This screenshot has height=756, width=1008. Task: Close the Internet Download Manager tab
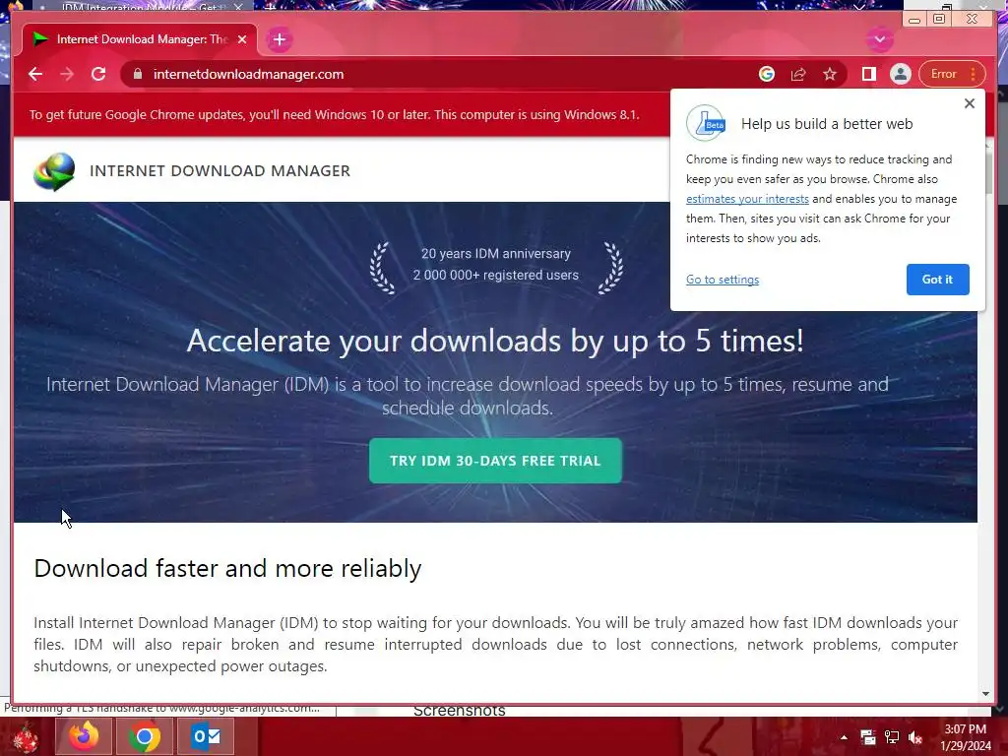tap(242, 39)
